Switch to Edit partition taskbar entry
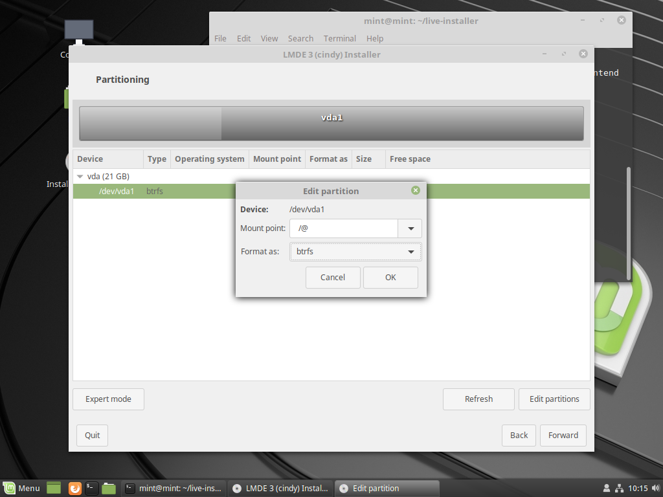Image resolution: width=663 pixels, height=497 pixels. (387, 488)
